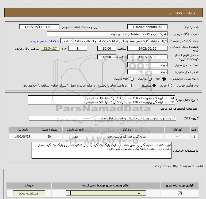Open اطلاعات تماس خریدار link
The image size is (206, 199).
pyautogui.click(x=45, y=41)
